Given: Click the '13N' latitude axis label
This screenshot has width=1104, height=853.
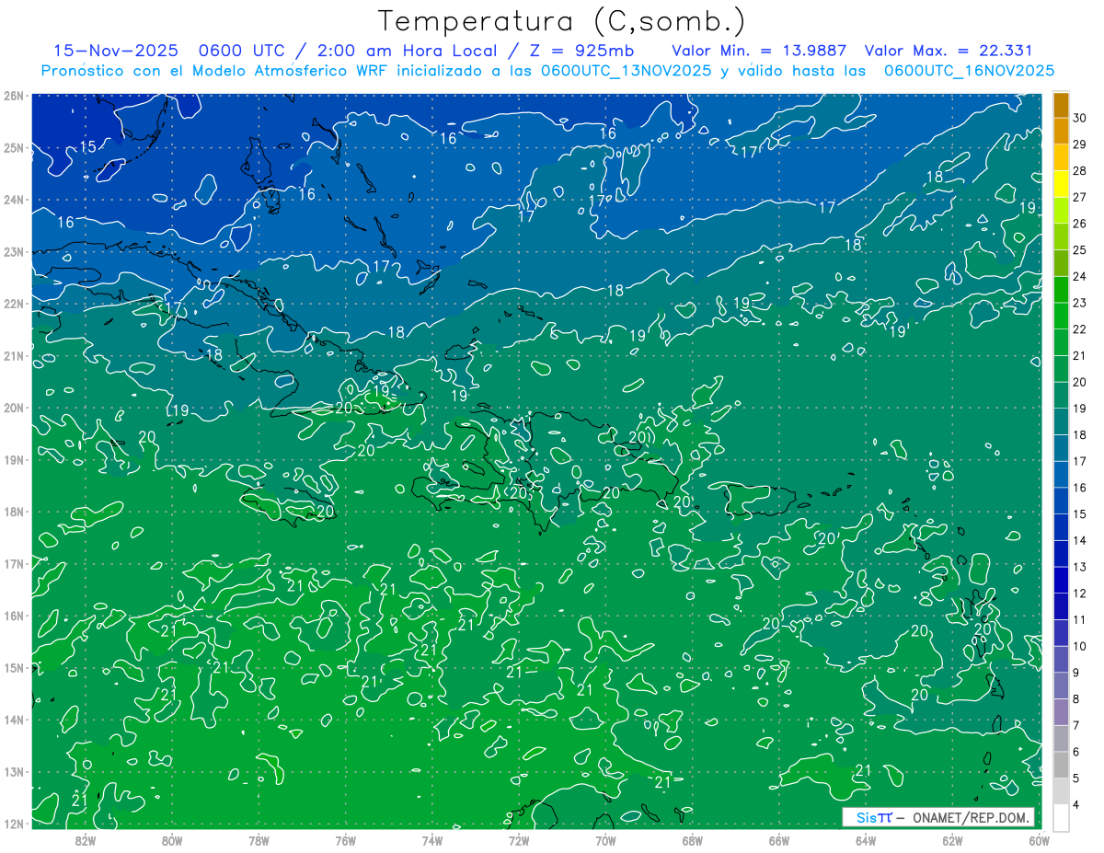Looking at the screenshot, I should click(x=14, y=771).
